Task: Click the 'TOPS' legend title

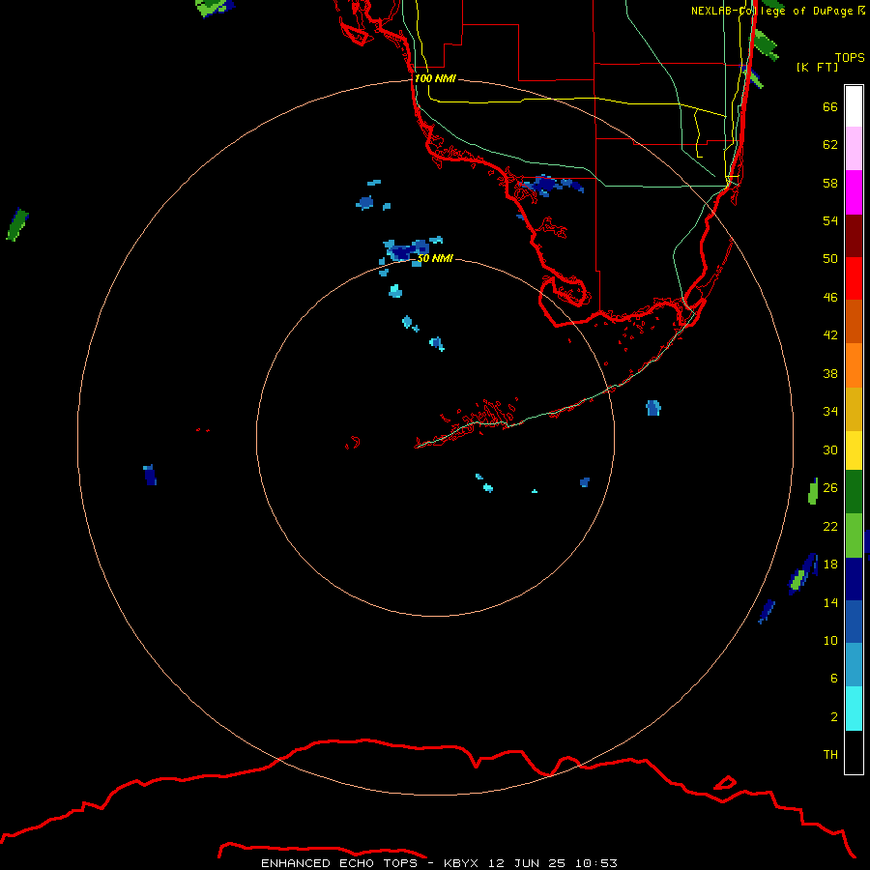Action: 850,57
